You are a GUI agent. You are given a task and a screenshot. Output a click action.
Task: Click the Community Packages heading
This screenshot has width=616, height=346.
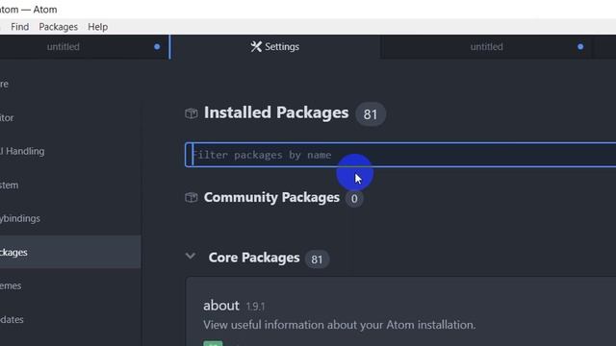tap(271, 197)
